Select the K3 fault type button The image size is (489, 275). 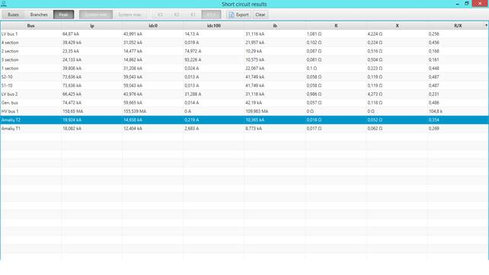(160, 14)
